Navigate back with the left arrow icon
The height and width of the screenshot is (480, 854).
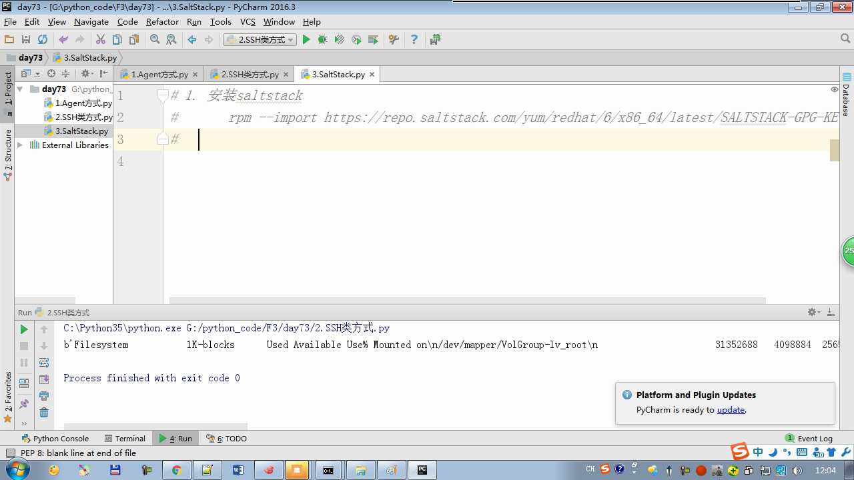(192, 40)
